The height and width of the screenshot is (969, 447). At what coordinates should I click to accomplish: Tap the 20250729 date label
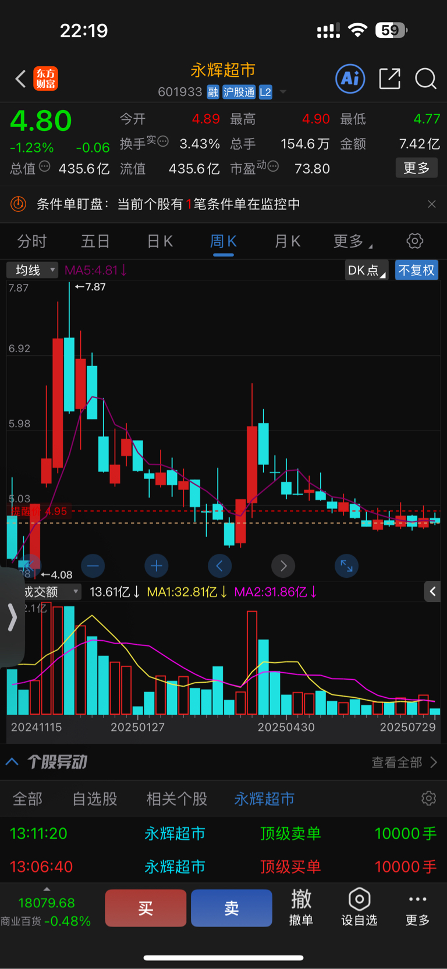click(x=408, y=727)
